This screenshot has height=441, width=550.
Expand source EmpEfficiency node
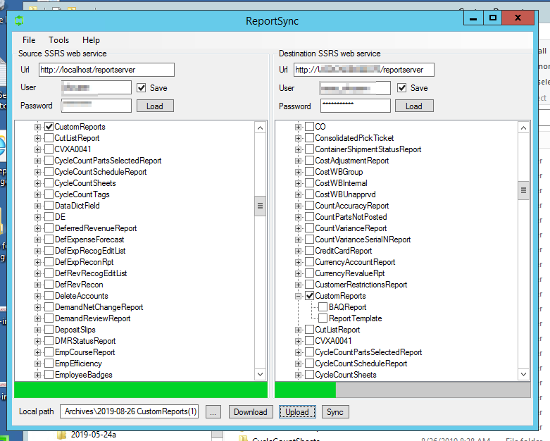[x=37, y=364]
